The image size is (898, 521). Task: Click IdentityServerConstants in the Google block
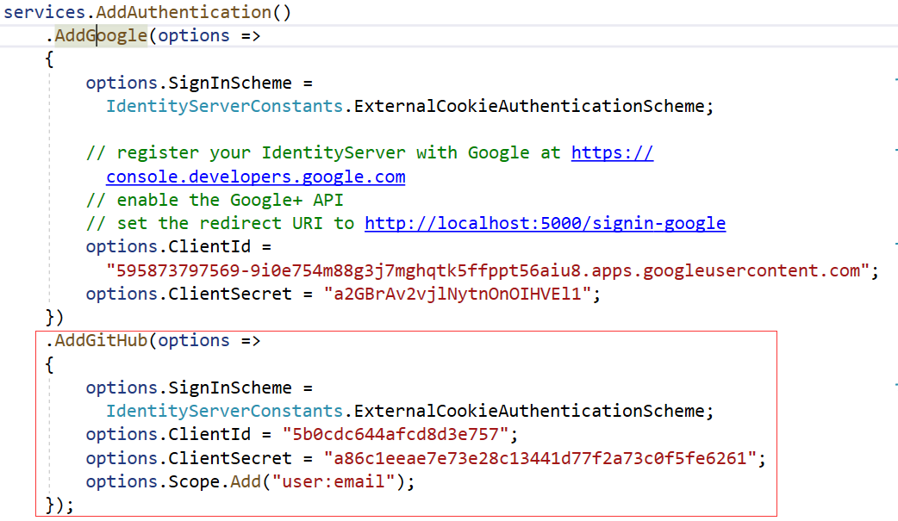pyautogui.click(x=224, y=106)
